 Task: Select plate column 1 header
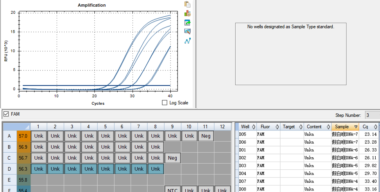pyautogui.click(x=39, y=127)
